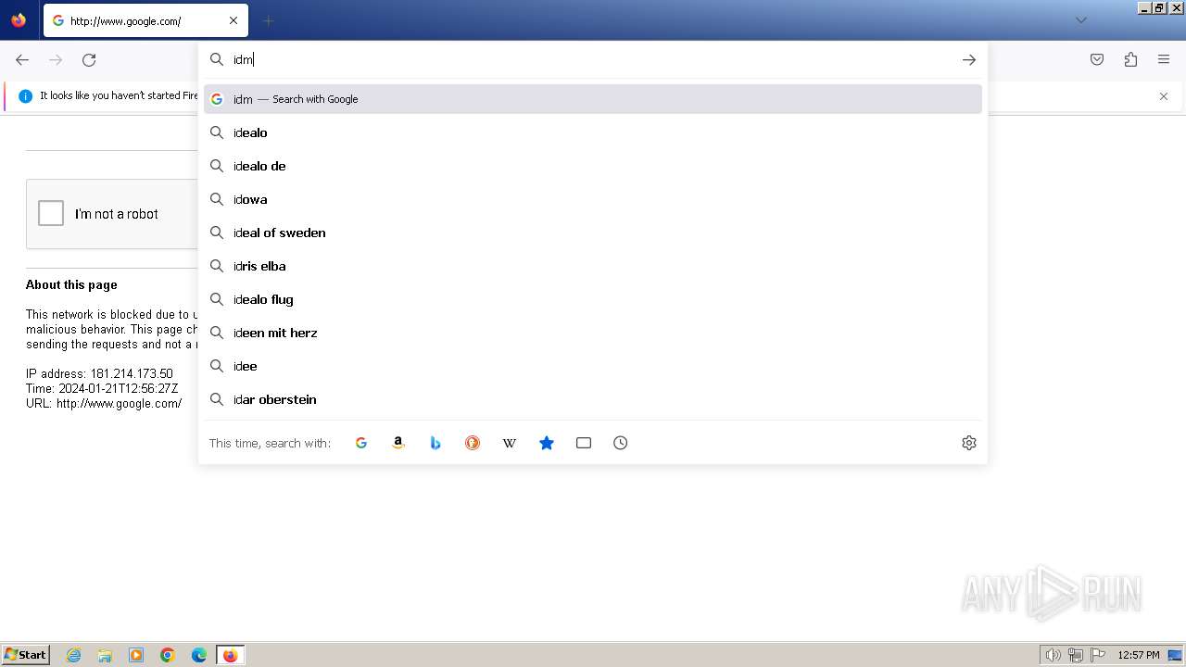Launch Google Chrome from taskbar
Viewport: 1186px width, 667px height.
168,655
